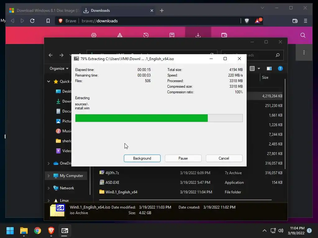Pause the 7-Zip extraction

[x=183, y=158]
